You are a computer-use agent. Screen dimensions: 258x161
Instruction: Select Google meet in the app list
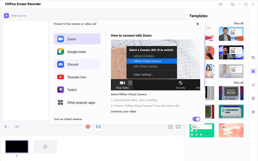77,52
